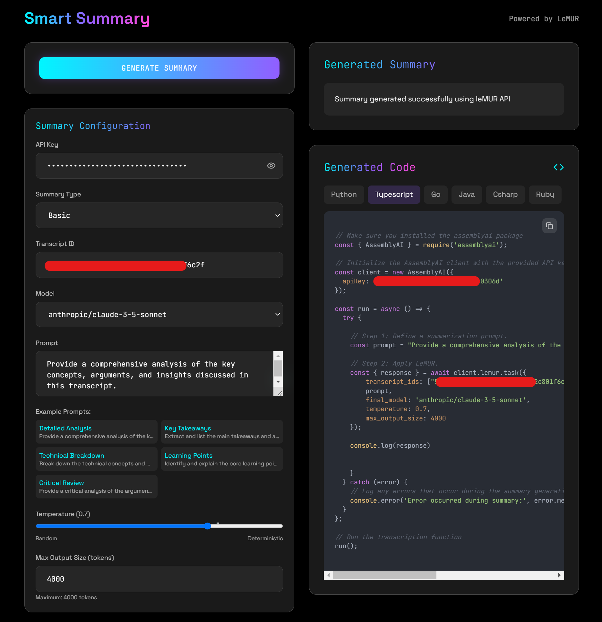The width and height of the screenshot is (602, 622).
Task: Switch to the Typescript code tab
Action: click(394, 194)
